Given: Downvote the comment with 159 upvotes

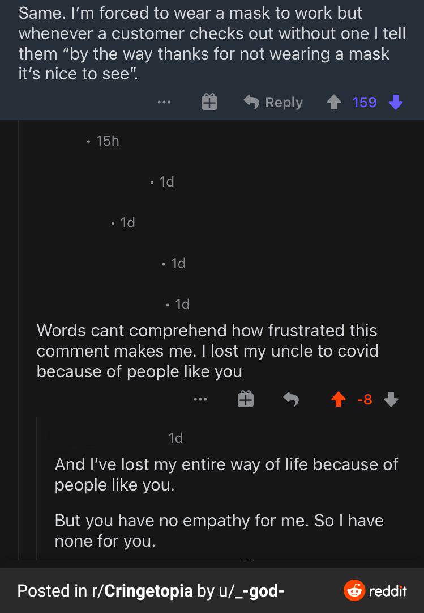Looking at the screenshot, I should click(395, 102).
